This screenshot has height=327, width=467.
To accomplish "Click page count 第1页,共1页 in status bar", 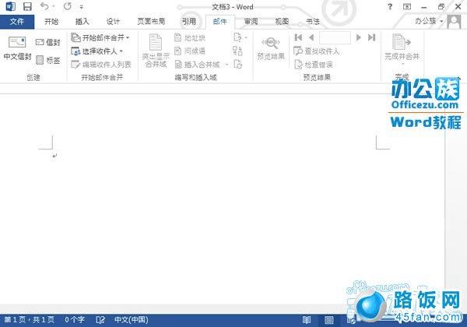I will coord(30,320).
